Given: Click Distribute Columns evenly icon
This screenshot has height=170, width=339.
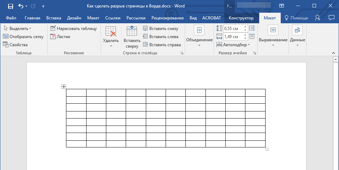Looking at the screenshot, I should click(252, 36).
